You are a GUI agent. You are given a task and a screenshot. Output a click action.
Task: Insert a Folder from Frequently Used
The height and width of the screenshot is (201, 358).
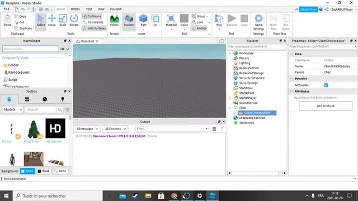tap(11, 65)
